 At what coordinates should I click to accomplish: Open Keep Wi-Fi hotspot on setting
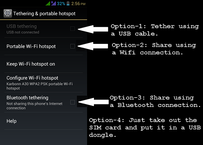pyautogui.click(x=43, y=64)
